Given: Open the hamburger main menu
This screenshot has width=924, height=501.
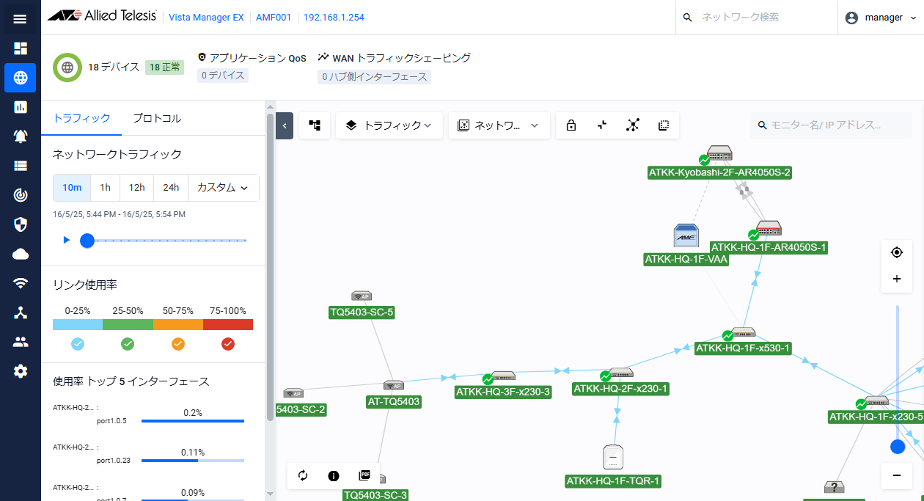Looking at the screenshot, I should click(x=21, y=18).
